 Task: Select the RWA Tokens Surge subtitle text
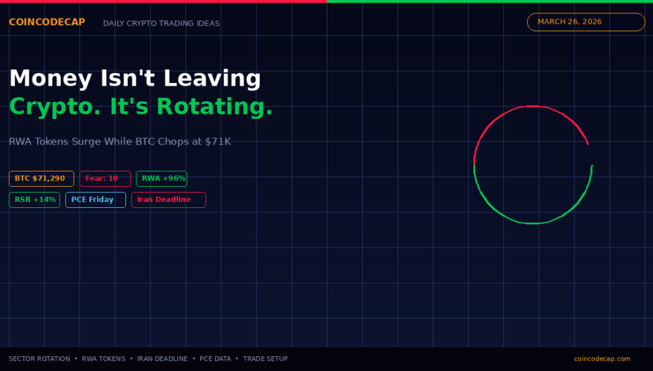coord(120,141)
